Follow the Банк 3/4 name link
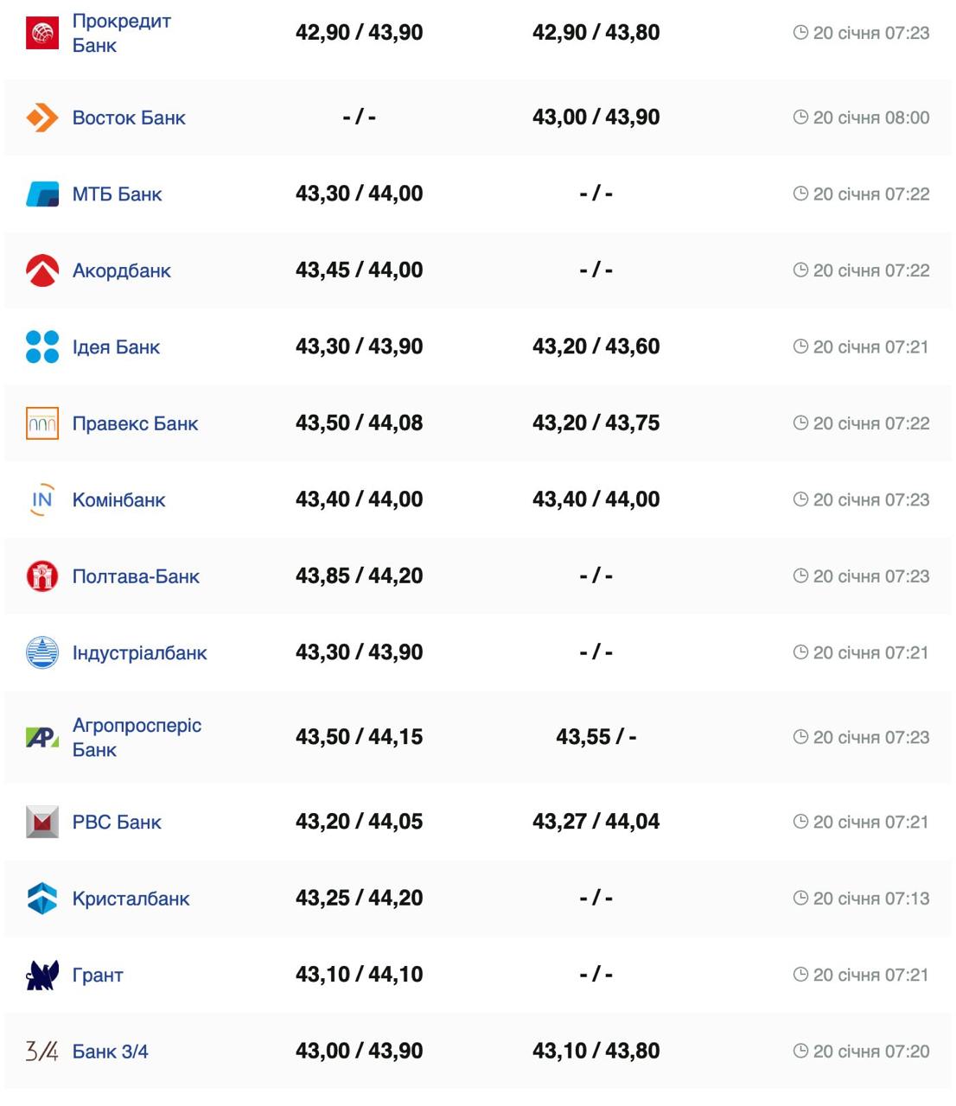956x1106 pixels. coord(110,1052)
